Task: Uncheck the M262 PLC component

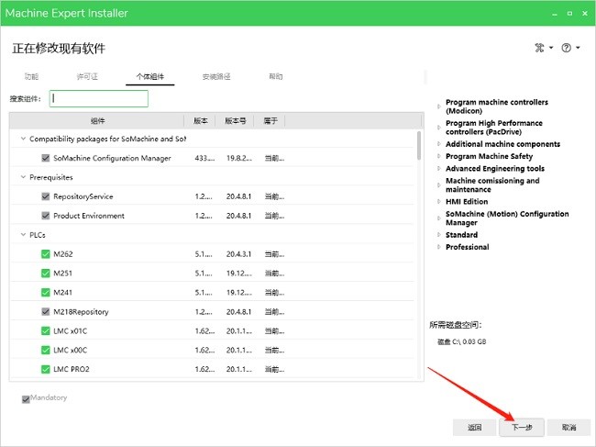Action: pos(46,254)
